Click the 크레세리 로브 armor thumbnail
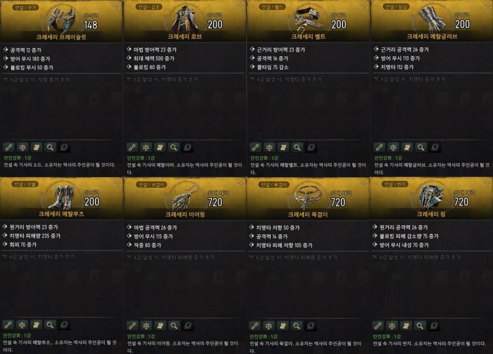 tap(185, 19)
